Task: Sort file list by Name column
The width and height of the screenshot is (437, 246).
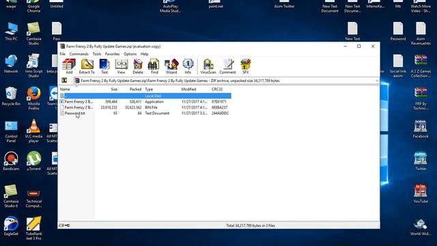Action: point(76,90)
